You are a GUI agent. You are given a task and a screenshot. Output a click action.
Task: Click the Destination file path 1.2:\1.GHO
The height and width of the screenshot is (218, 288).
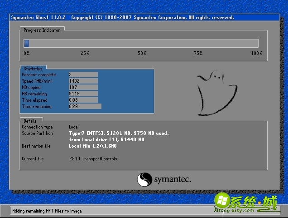click(x=86, y=146)
